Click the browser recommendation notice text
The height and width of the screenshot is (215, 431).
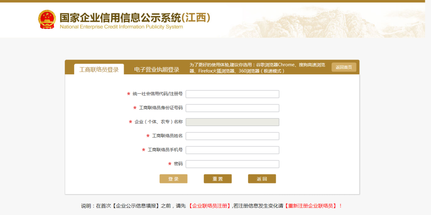257,68
